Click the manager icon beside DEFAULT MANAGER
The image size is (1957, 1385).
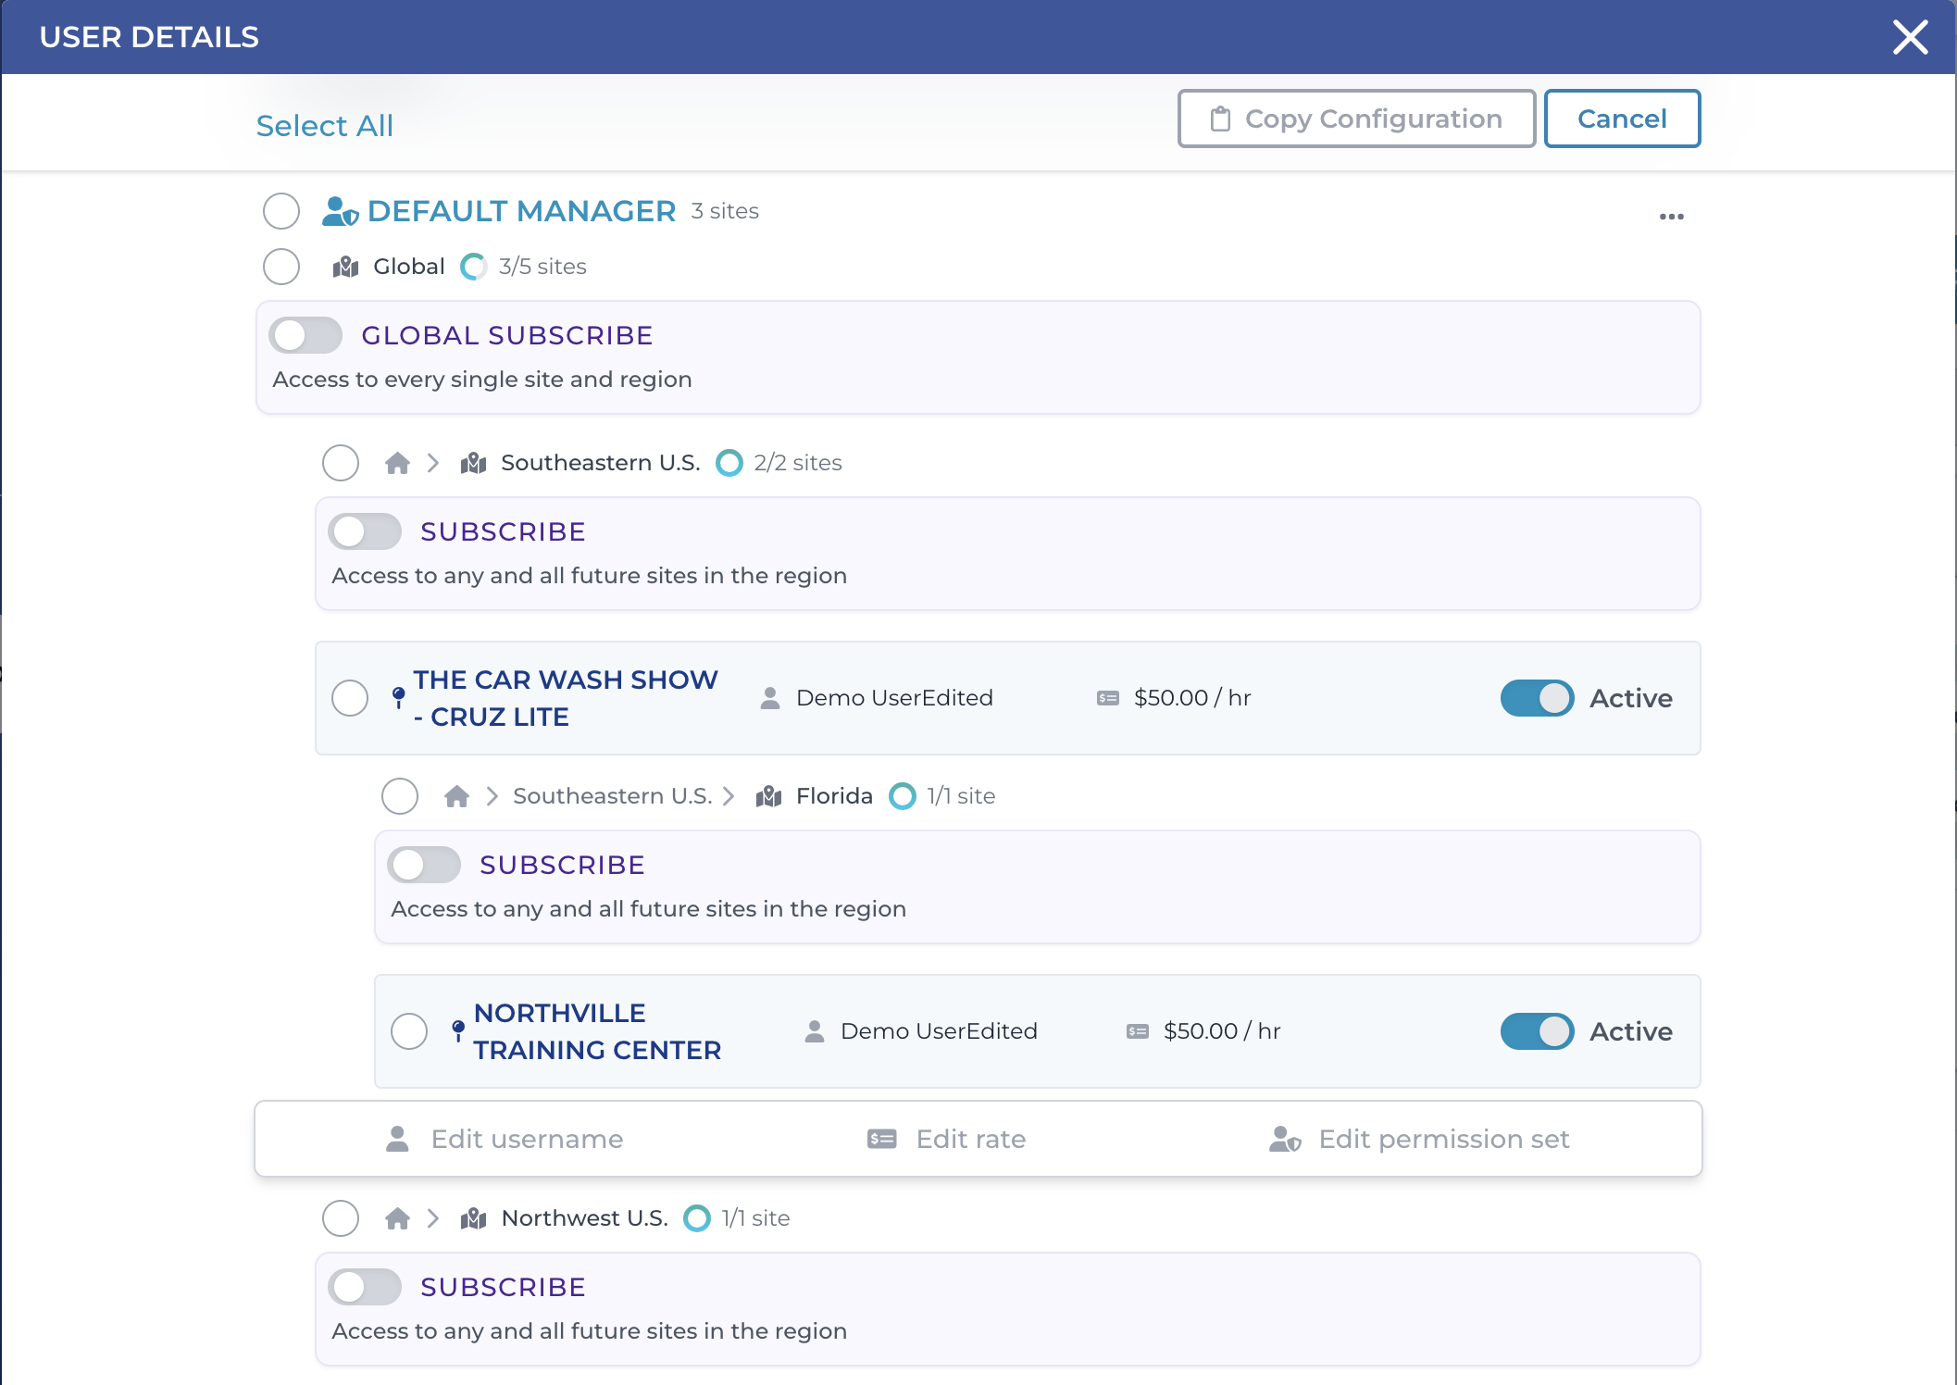339,210
